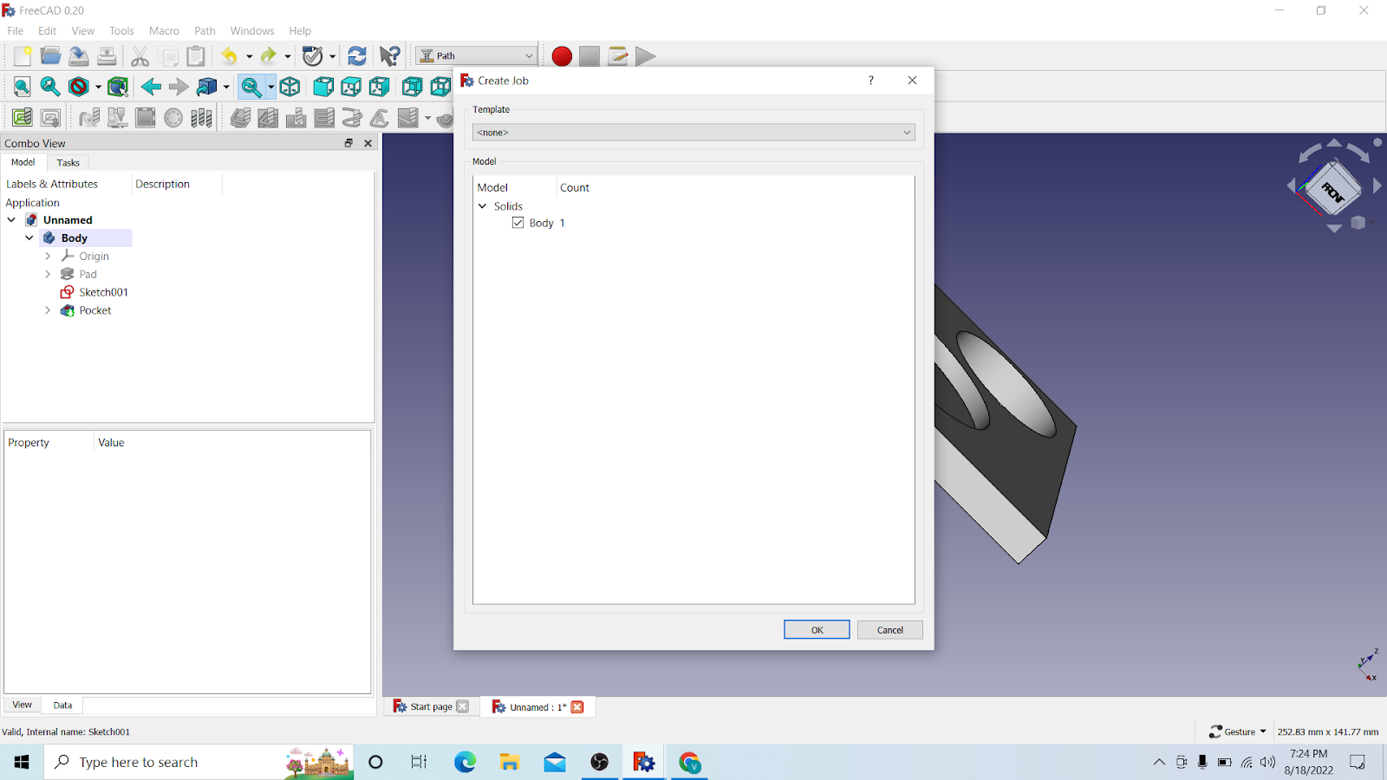Collapse the Solids group in Create Job
Image resolution: width=1387 pixels, height=780 pixels.
pyautogui.click(x=483, y=206)
